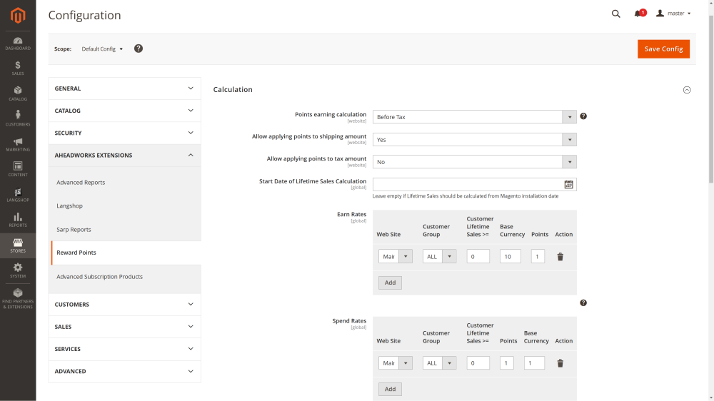Viewport: 714px width, 401px height.
Task: Edit Spend Rates Points field
Action: (x=507, y=362)
